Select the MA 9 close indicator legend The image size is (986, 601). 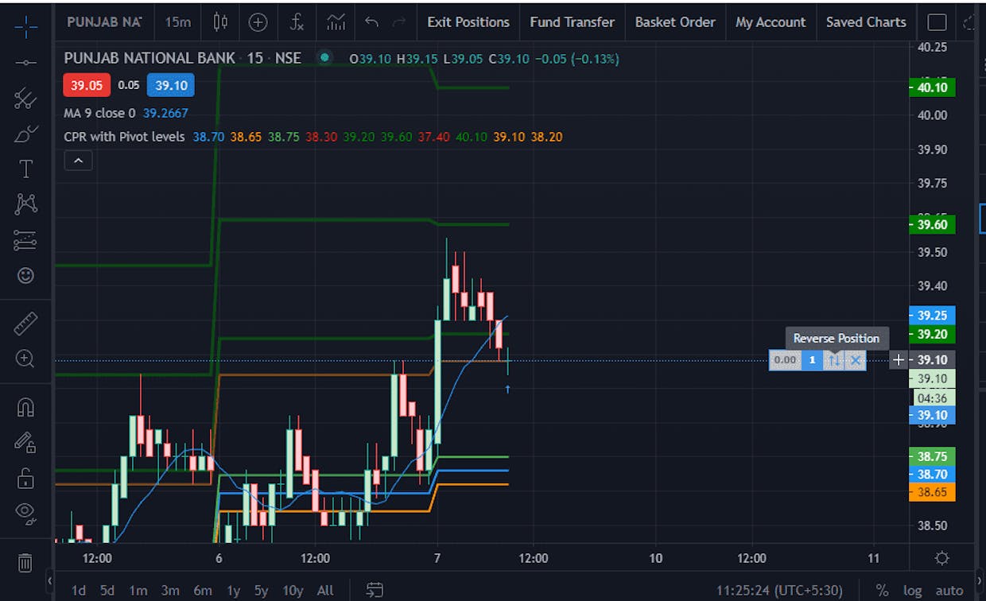pyautogui.click(x=99, y=113)
